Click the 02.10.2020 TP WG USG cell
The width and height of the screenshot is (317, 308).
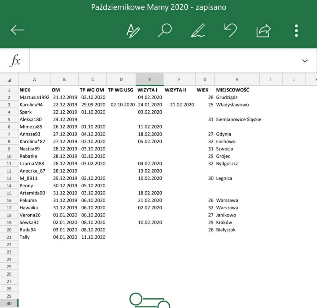click(121, 105)
